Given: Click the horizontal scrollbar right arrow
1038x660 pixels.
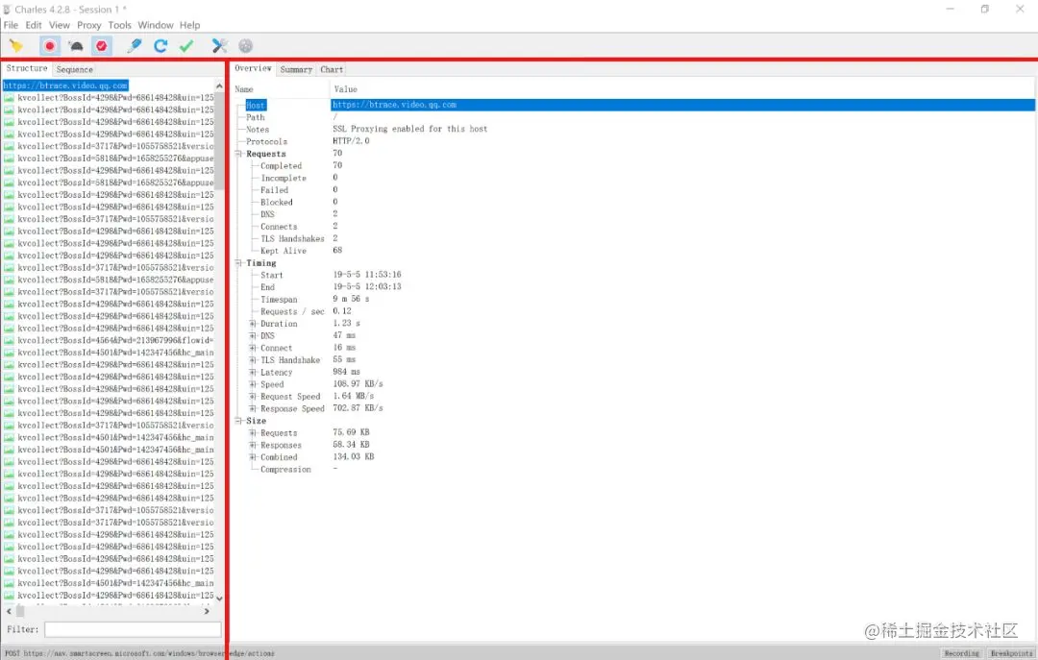Looking at the screenshot, I should 207,612.
